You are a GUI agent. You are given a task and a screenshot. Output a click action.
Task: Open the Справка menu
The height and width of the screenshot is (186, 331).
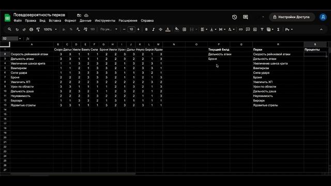pyautogui.click(x=147, y=21)
